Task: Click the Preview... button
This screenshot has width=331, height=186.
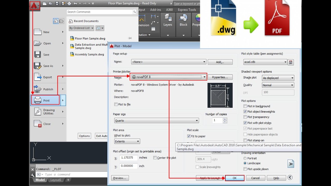Action: tap(120, 178)
